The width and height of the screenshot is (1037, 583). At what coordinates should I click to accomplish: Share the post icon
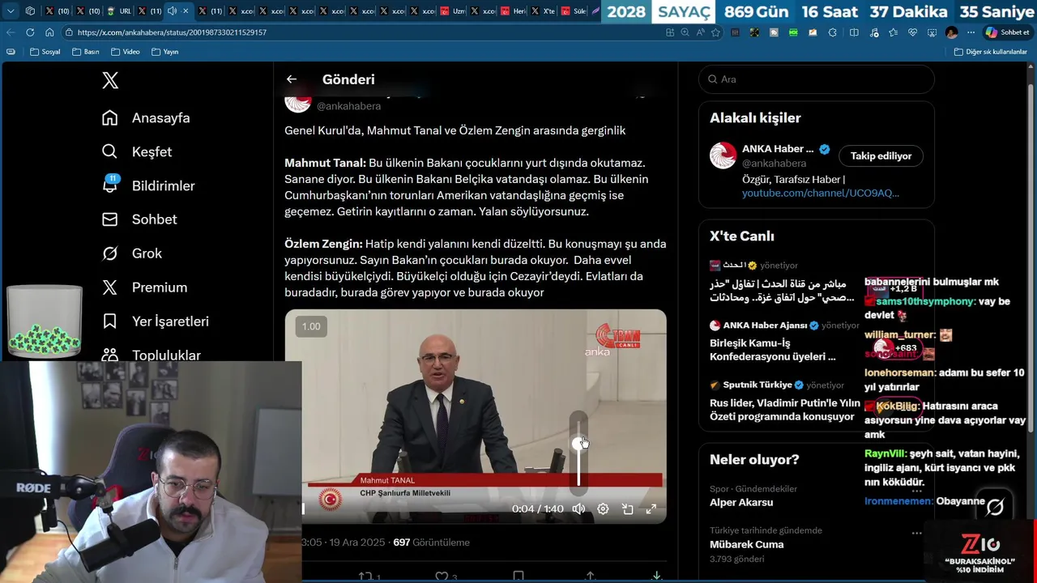pyautogui.click(x=590, y=577)
